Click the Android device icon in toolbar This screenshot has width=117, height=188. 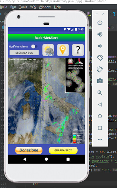[x=89, y=14]
